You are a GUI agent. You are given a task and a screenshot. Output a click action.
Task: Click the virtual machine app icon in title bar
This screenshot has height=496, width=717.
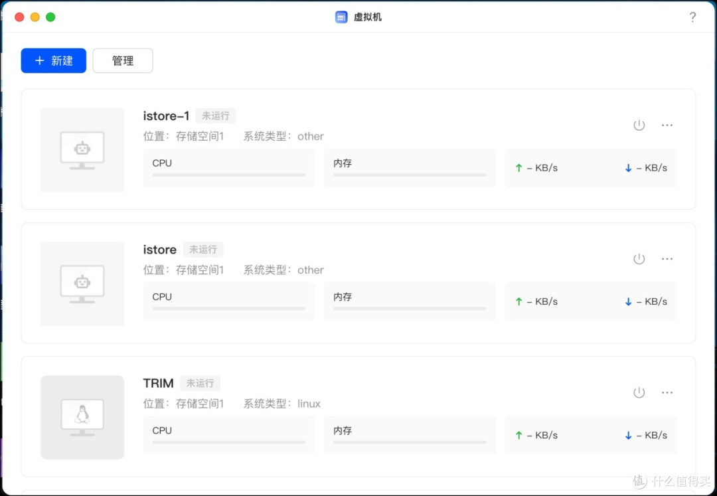click(341, 17)
